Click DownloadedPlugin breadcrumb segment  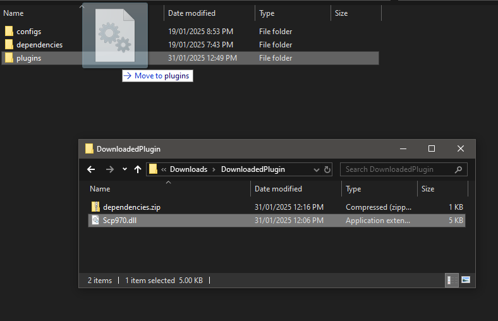(x=253, y=169)
